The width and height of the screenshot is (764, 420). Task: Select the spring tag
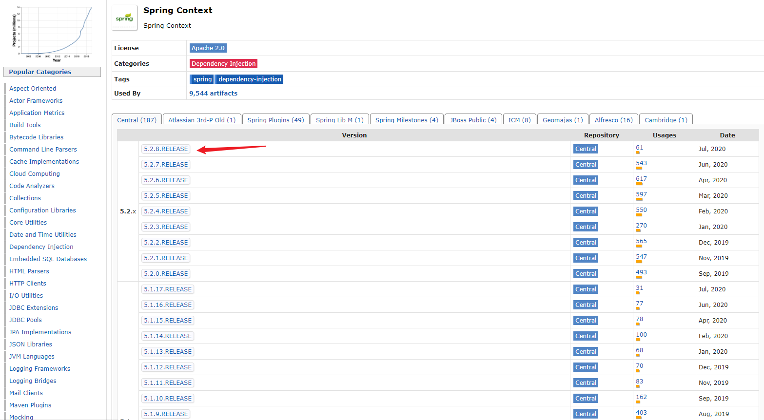202,79
